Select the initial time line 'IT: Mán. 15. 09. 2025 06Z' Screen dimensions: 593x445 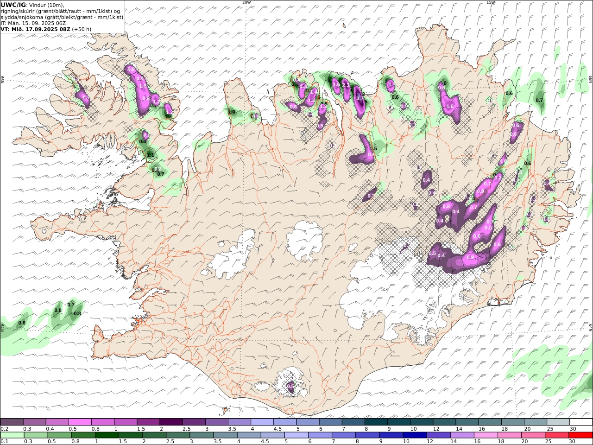34,23
